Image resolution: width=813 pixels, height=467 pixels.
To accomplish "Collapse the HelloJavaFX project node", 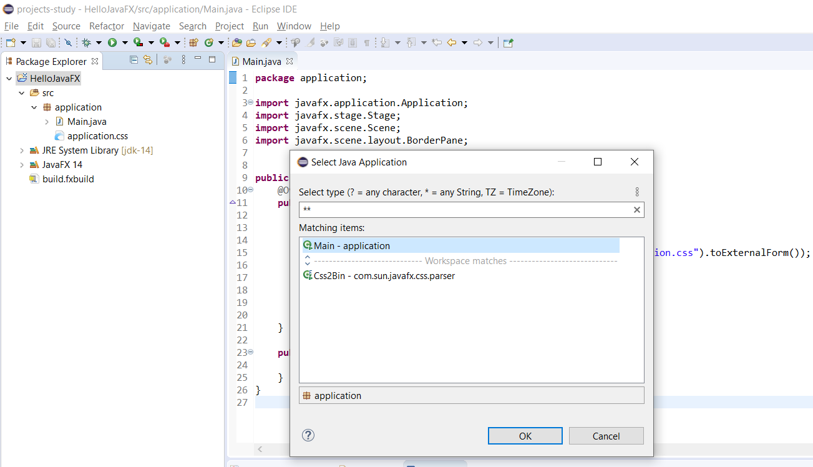I will click(9, 79).
